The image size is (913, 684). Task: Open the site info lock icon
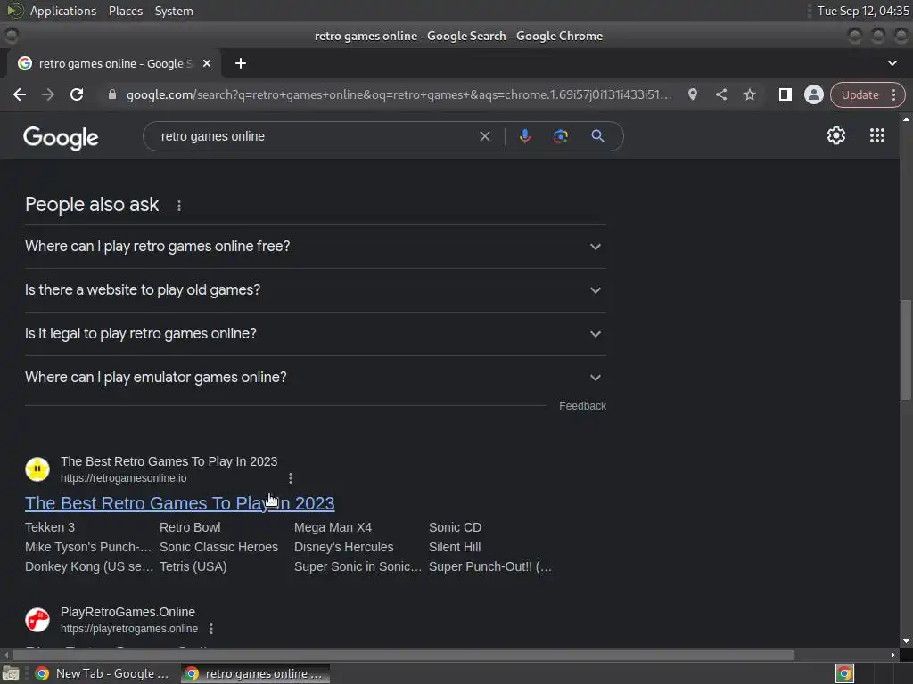112,94
